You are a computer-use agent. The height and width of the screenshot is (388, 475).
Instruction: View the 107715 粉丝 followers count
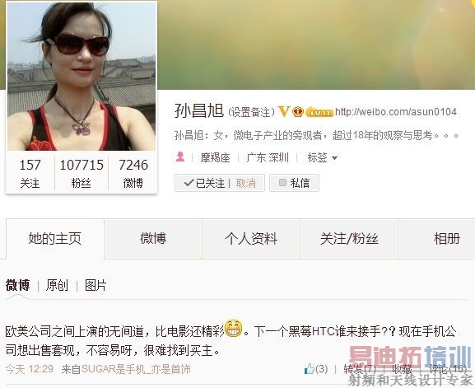[81, 173]
